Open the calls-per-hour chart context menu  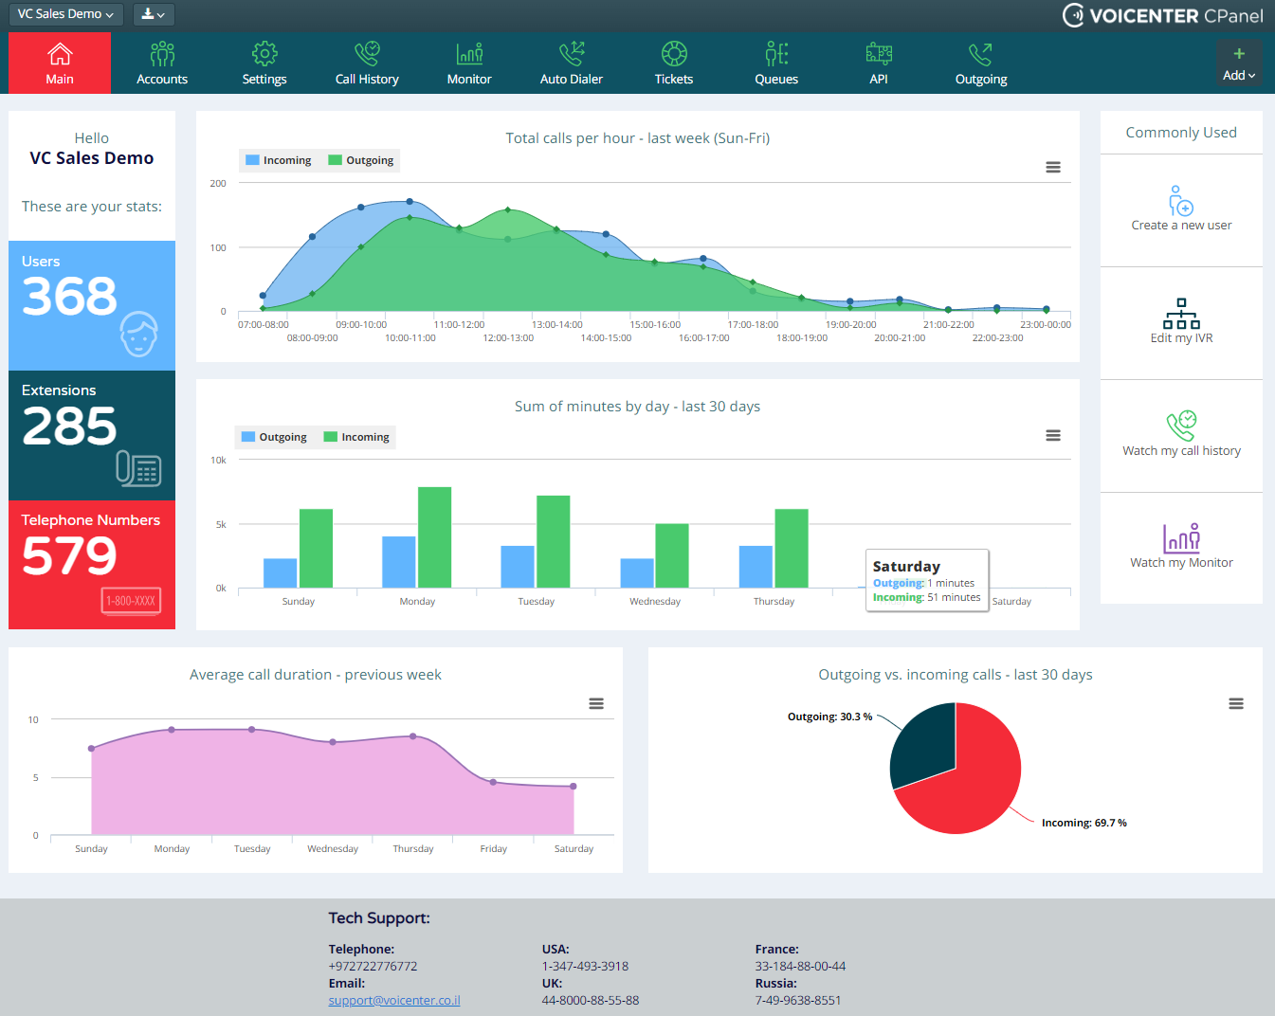(1053, 168)
